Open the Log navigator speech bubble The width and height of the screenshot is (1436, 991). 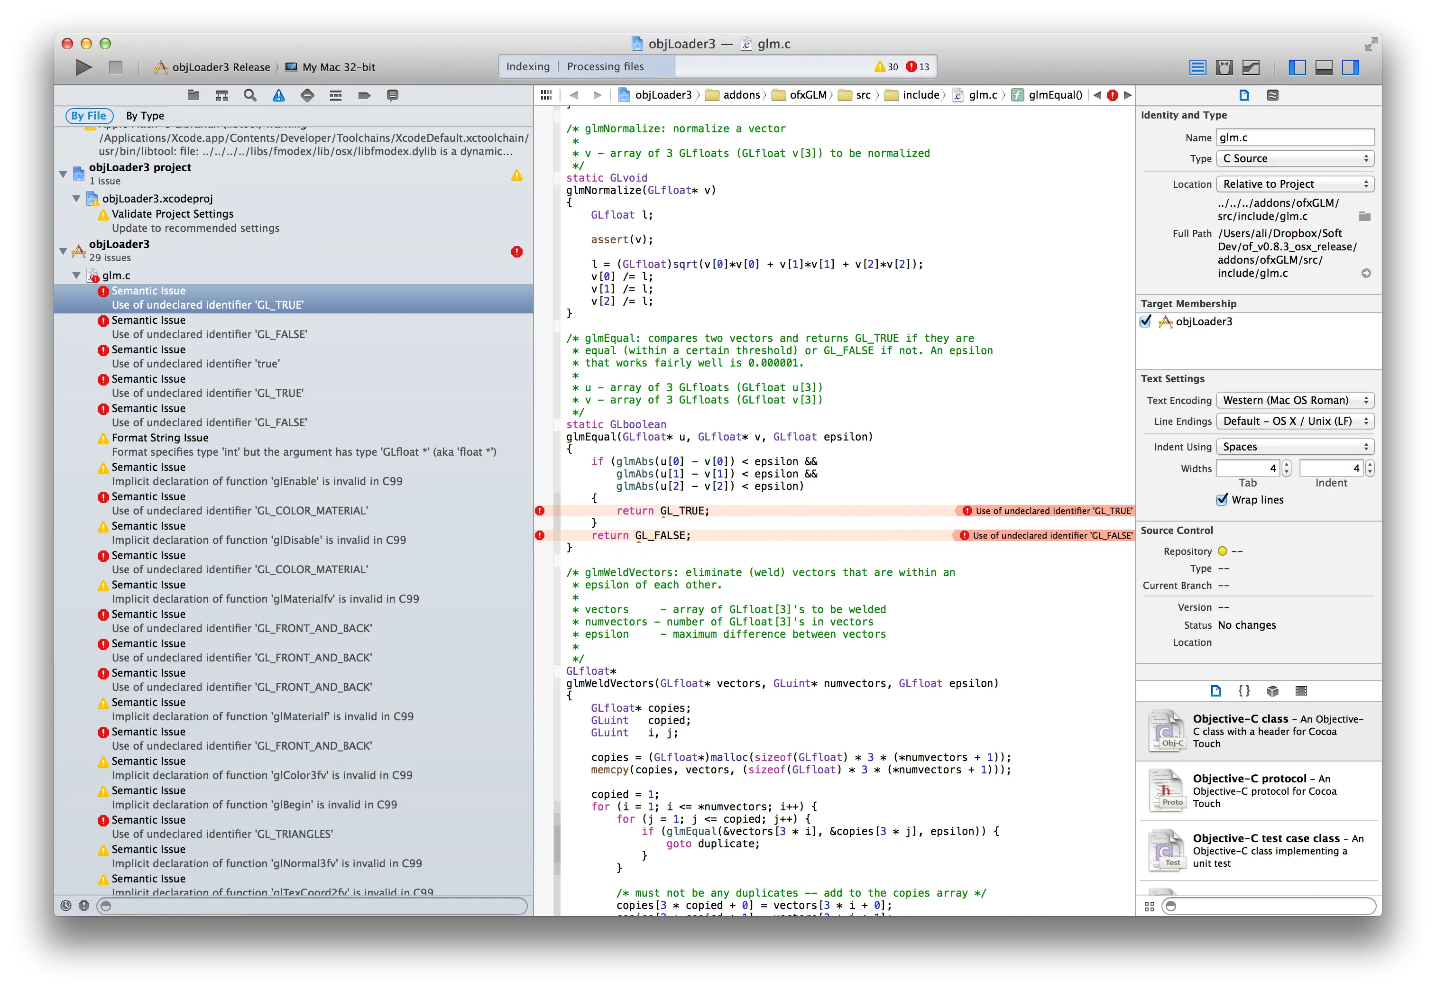coord(392,95)
